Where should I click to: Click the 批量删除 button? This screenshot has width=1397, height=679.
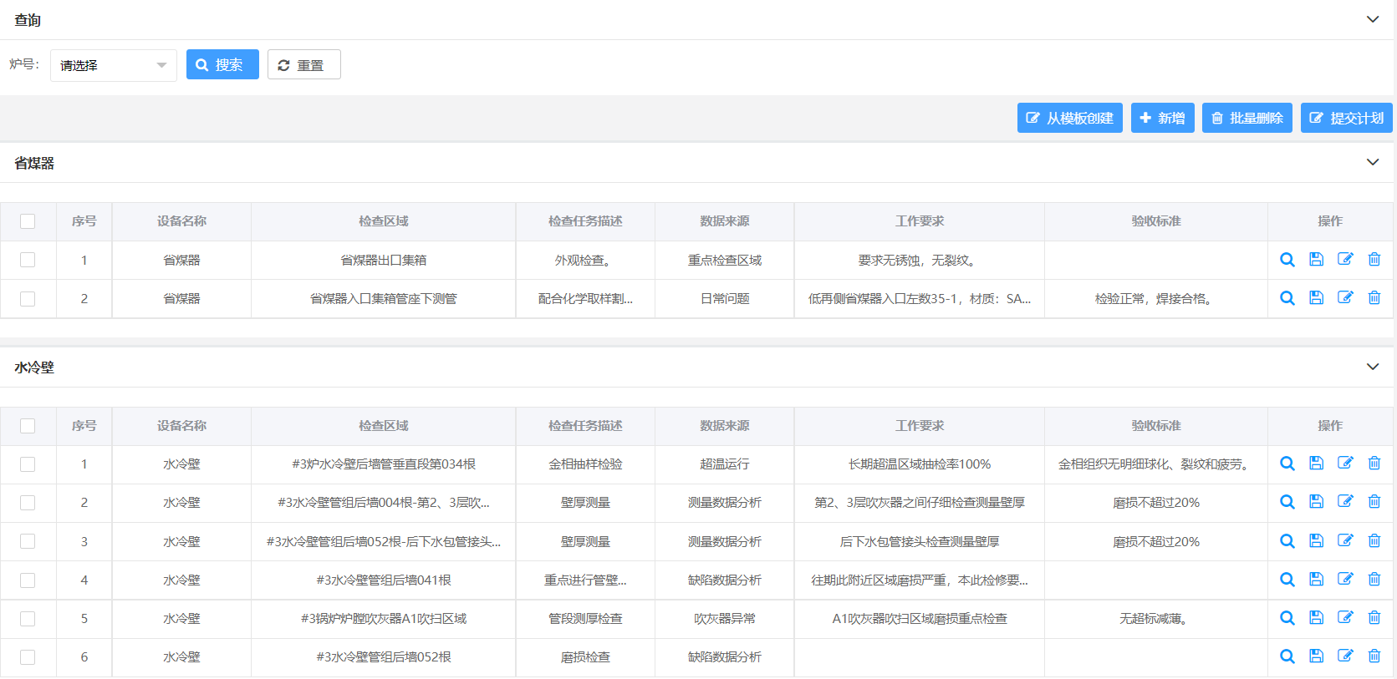click(1247, 118)
